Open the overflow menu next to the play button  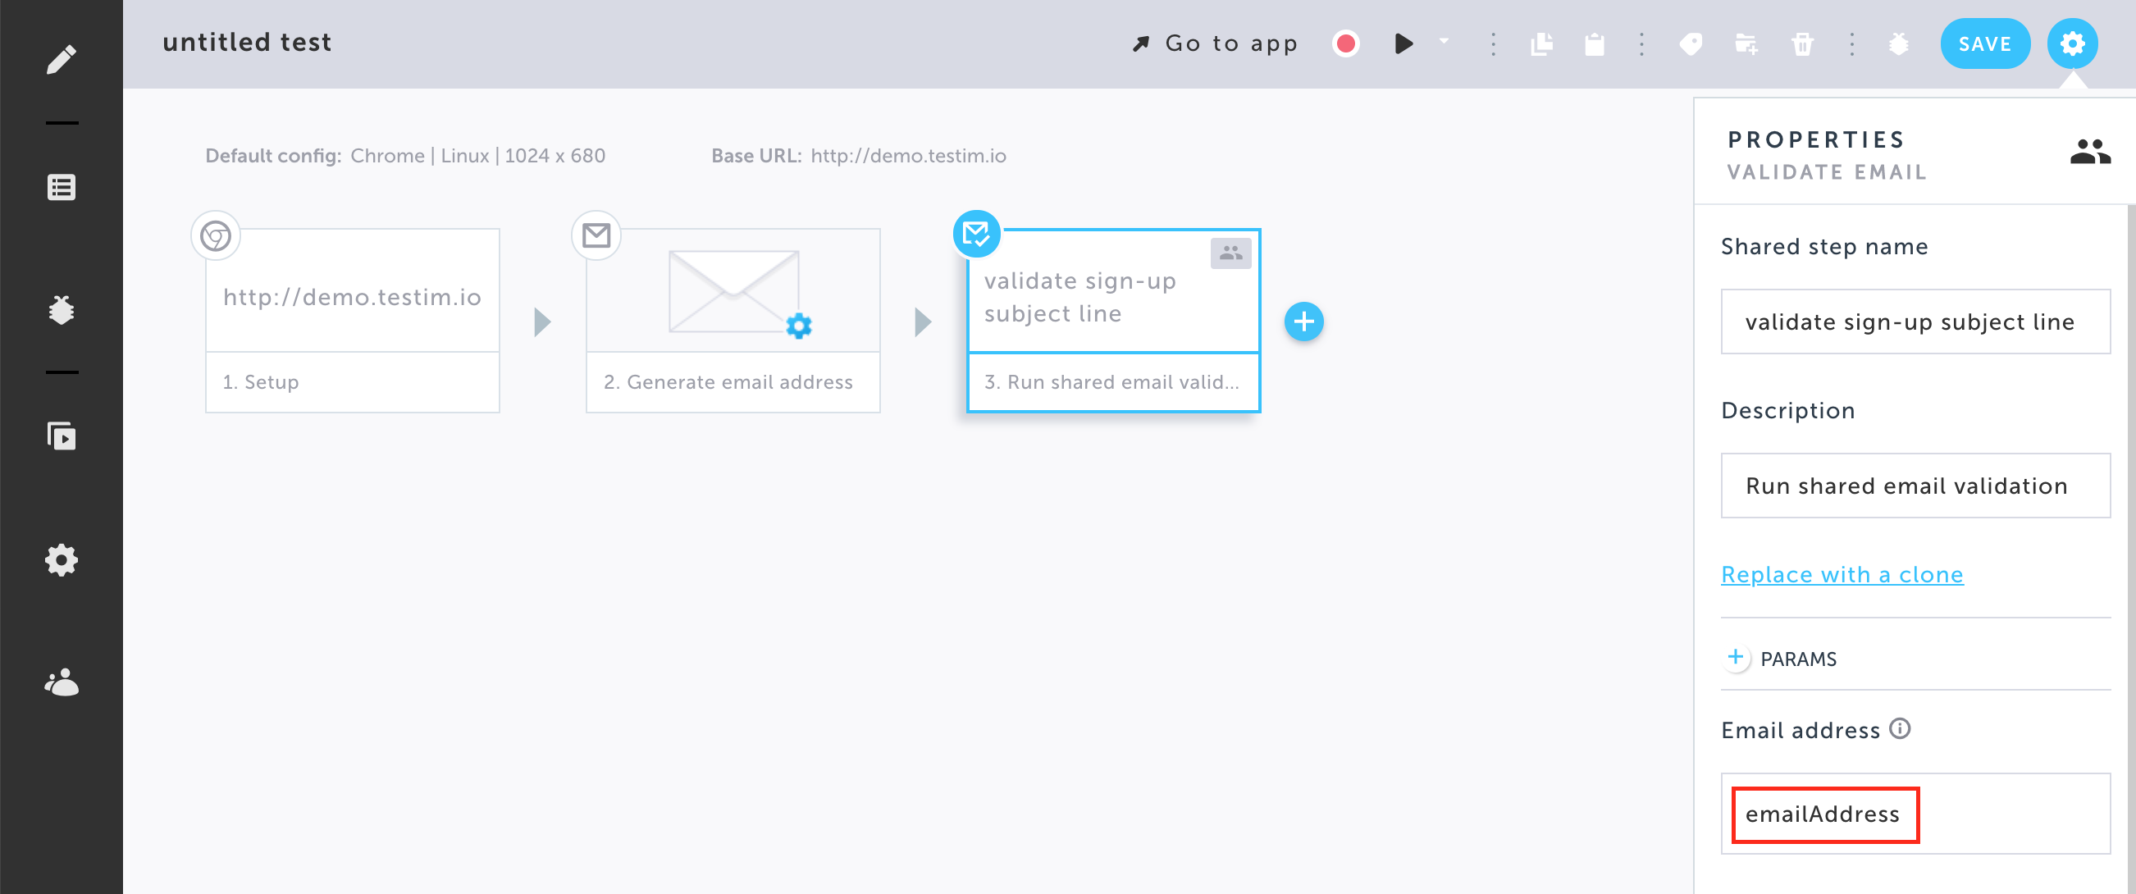1493,43
